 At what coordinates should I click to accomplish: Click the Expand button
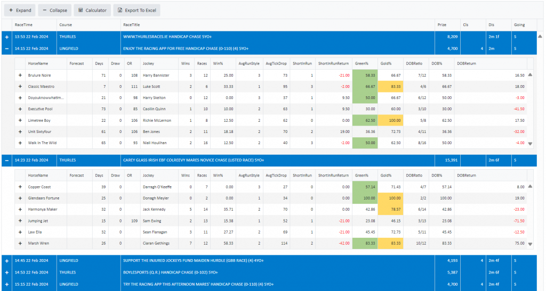(20, 11)
